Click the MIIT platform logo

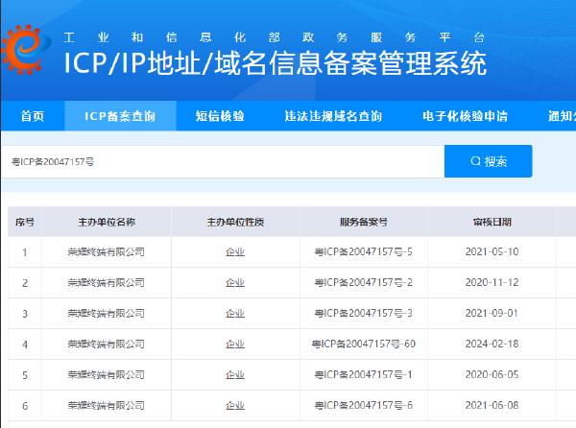(x=26, y=50)
